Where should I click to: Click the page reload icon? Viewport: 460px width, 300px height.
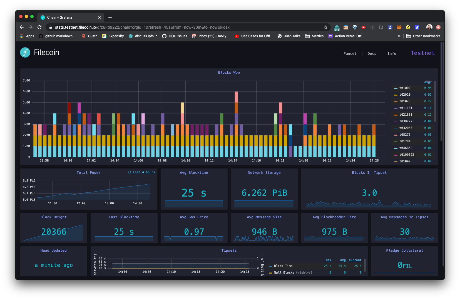tap(39, 27)
